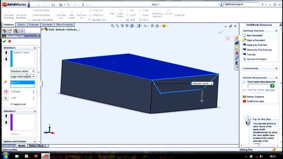This screenshot has height=159, width=283.
Task: Click the red cancel X in graphics corner
Action: (228, 38)
